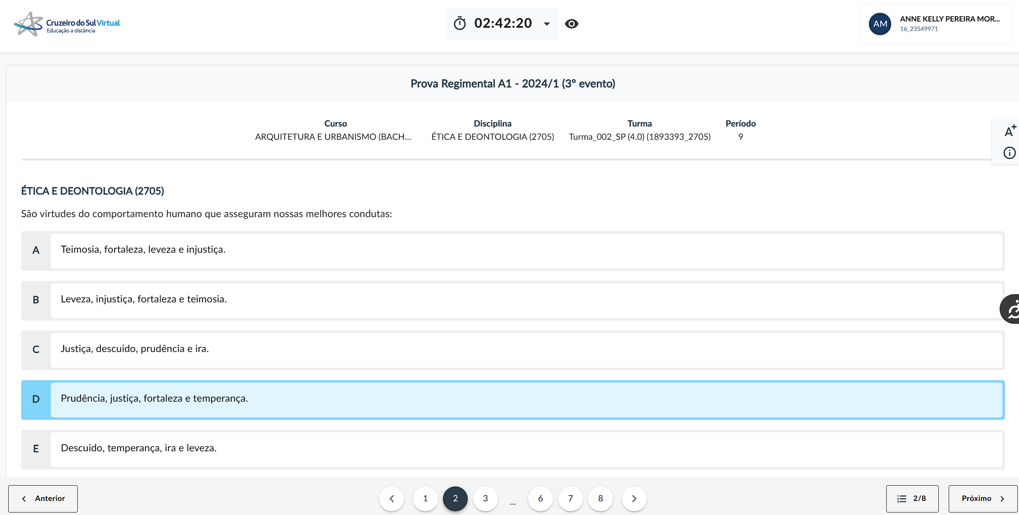Expand the pagination ellipsis pages
The image size is (1019, 515).
tap(513, 501)
